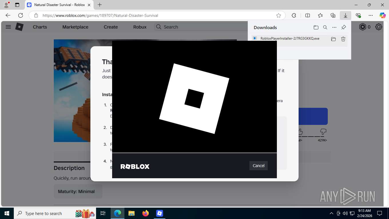Open the network status icon
The height and width of the screenshot is (219, 389).
pos(352,213)
